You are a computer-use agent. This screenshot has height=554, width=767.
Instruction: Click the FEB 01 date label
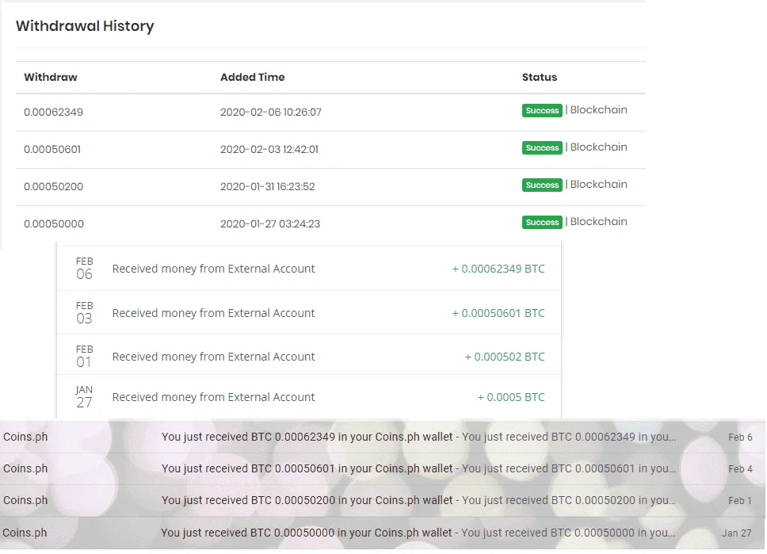(x=84, y=357)
